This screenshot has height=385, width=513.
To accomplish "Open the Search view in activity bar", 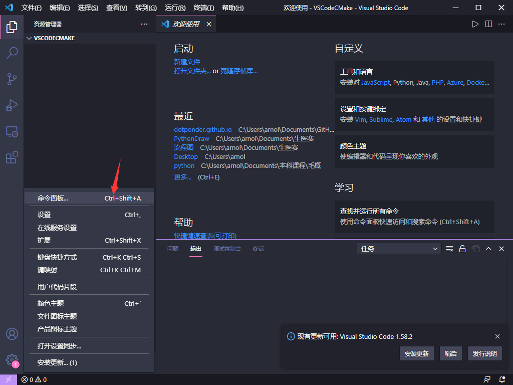I will [x=12, y=53].
